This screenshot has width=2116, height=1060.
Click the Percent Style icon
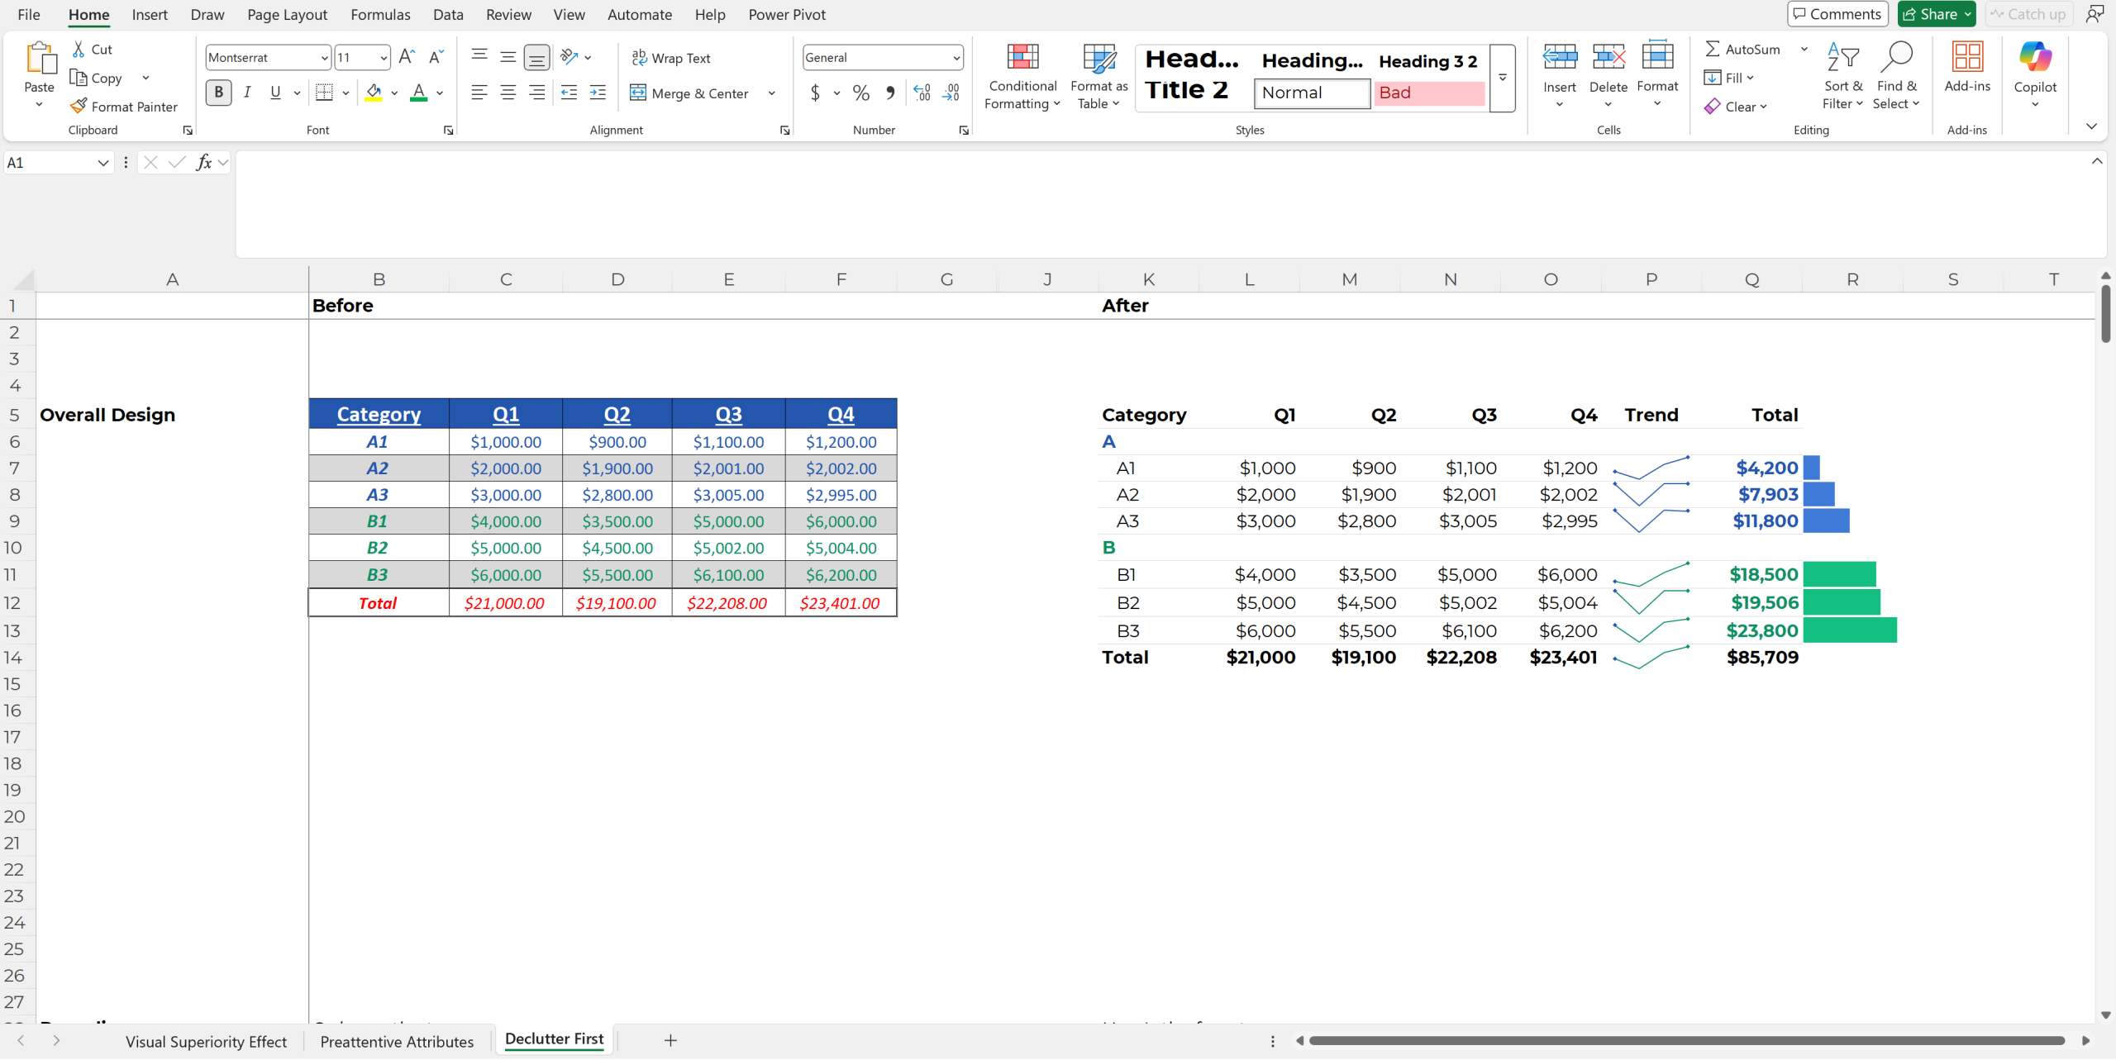pyautogui.click(x=860, y=93)
